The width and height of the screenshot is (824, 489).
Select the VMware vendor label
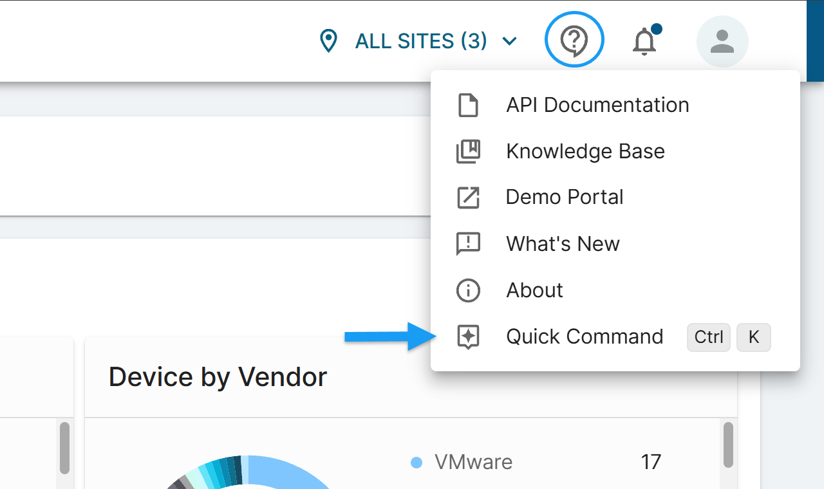click(x=473, y=462)
